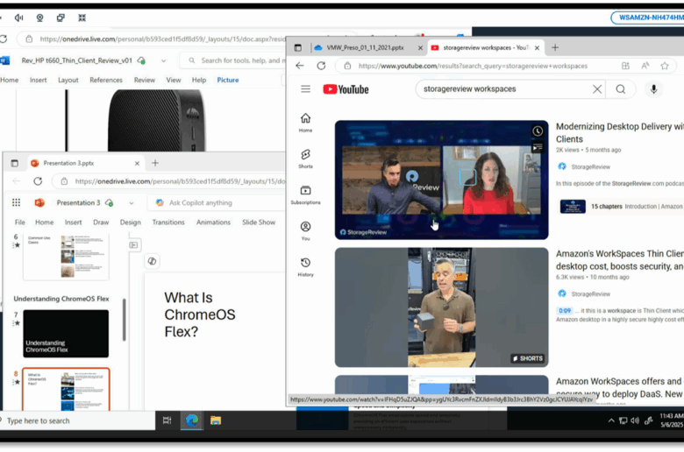Click the WSAMZN-NH474HM session button
This screenshot has width=684, height=452.
(650, 18)
